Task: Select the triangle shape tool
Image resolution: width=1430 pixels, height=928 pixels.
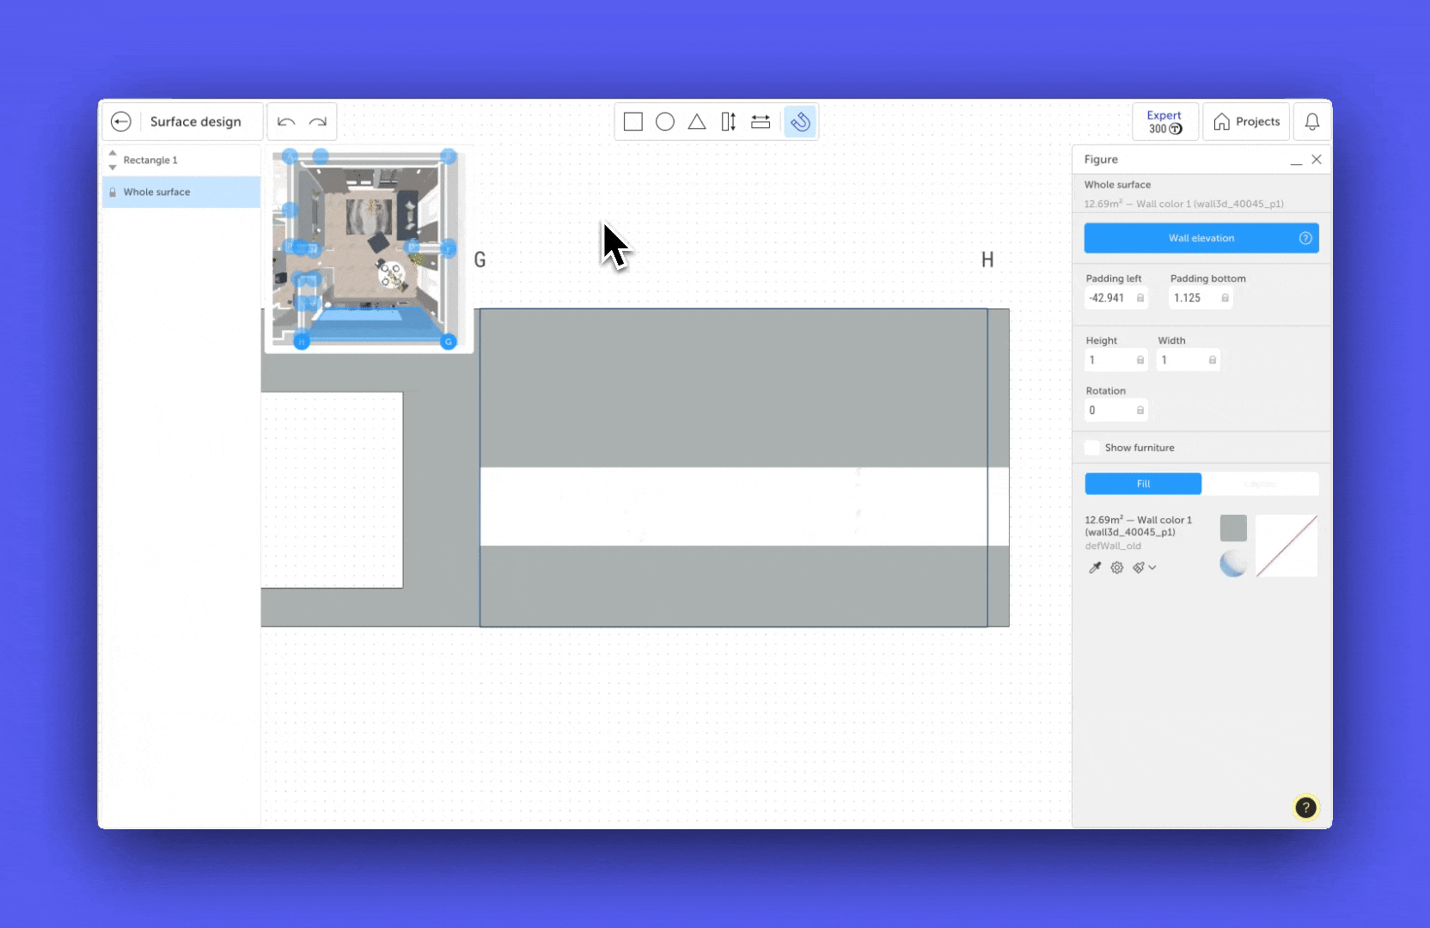Action: (x=697, y=122)
